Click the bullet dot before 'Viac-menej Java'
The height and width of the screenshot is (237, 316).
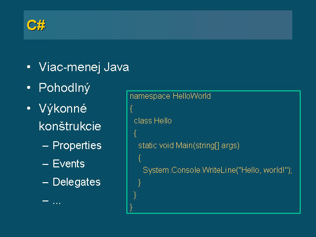[29, 67]
